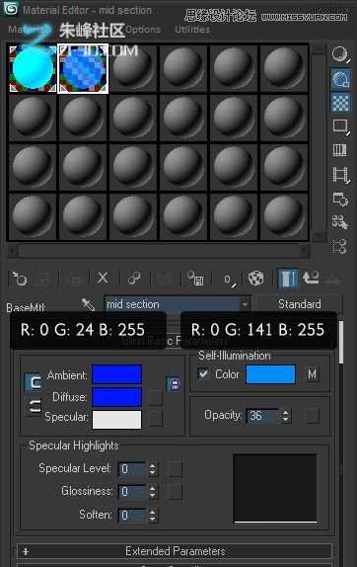The image size is (357, 567).
Task: Click the Specular Level spinner arrows
Action: 153,469
